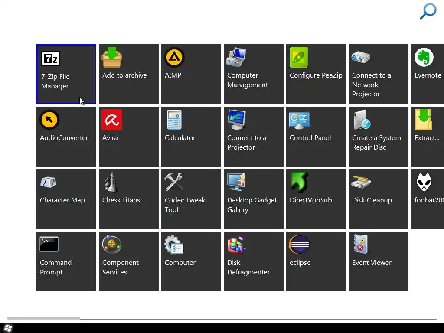Open Computer Management icon
The image size is (444, 333).
(x=236, y=58)
